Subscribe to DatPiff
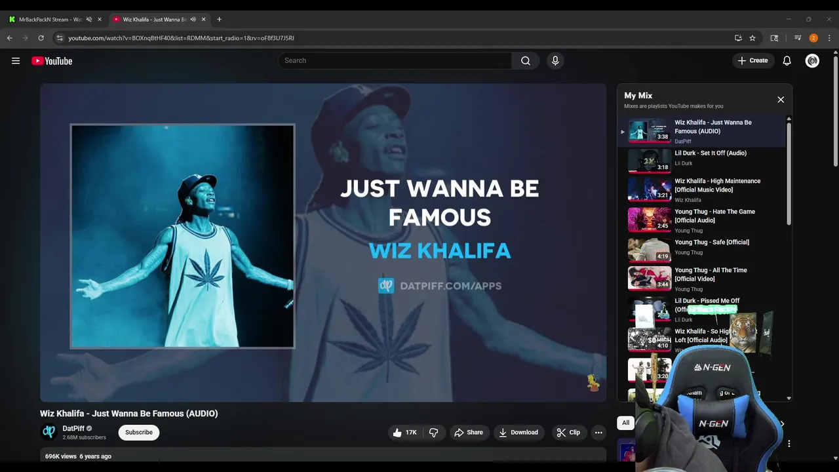Viewport: 839px width, 472px height. pyautogui.click(x=139, y=433)
